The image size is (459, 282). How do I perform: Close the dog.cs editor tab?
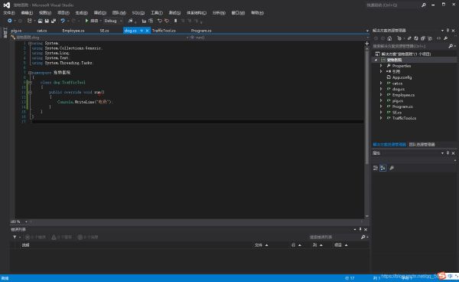pyautogui.click(x=147, y=31)
